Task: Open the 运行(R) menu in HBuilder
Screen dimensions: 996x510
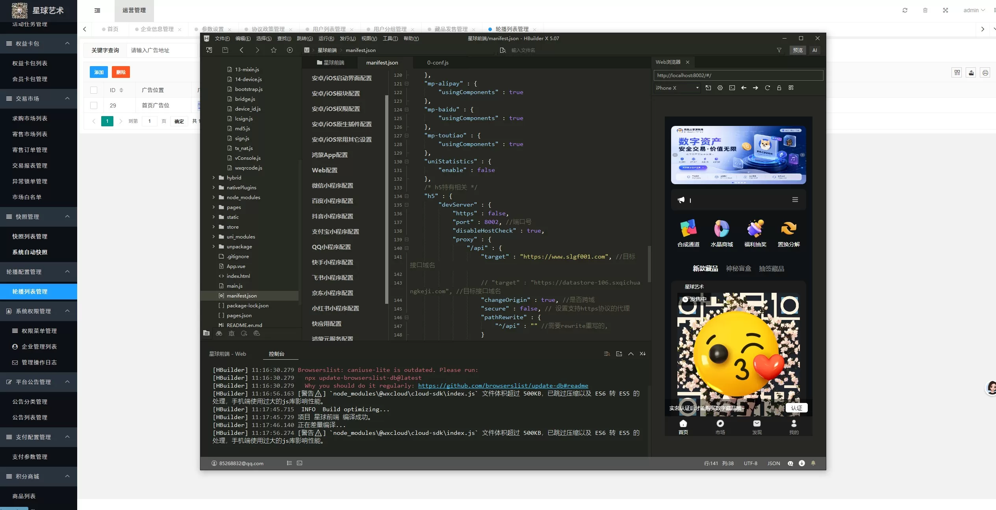Action: [x=326, y=38]
